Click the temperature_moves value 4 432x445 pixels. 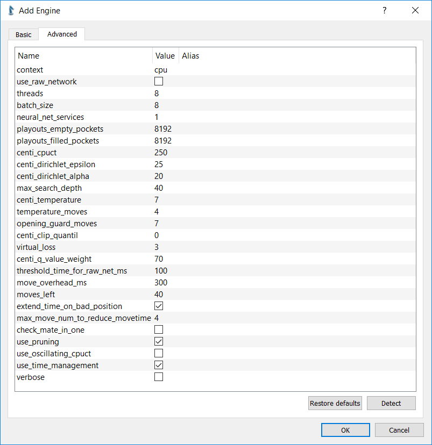pos(157,212)
